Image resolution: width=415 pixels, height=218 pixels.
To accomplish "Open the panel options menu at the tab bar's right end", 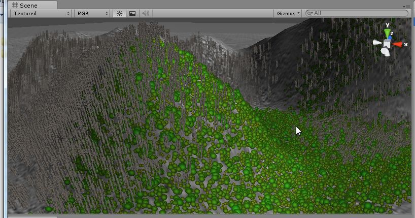I will tap(406, 6).
